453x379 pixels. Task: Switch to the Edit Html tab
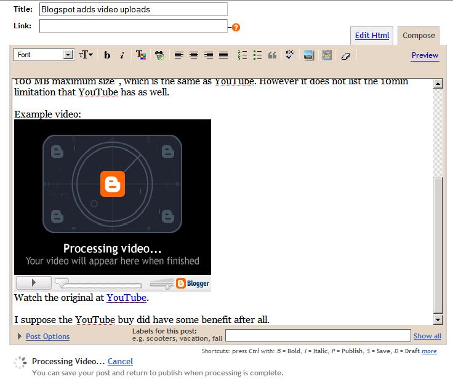coord(372,36)
